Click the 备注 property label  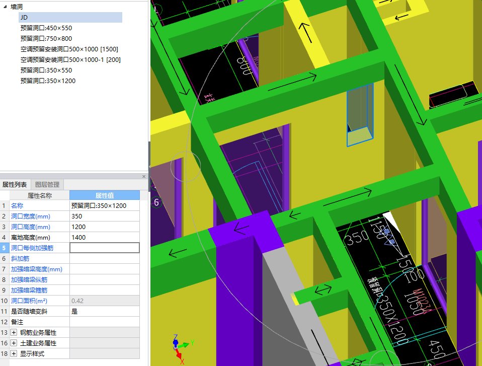[x=17, y=322]
